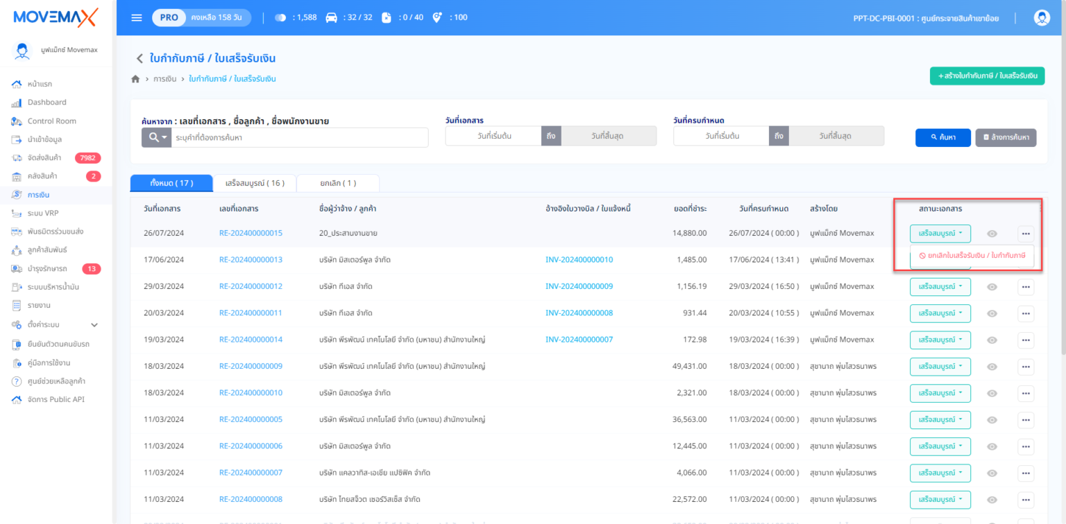This screenshot has height=524, width=1066.
Task: Click the green create tax invoice button
Action: tap(986, 76)
